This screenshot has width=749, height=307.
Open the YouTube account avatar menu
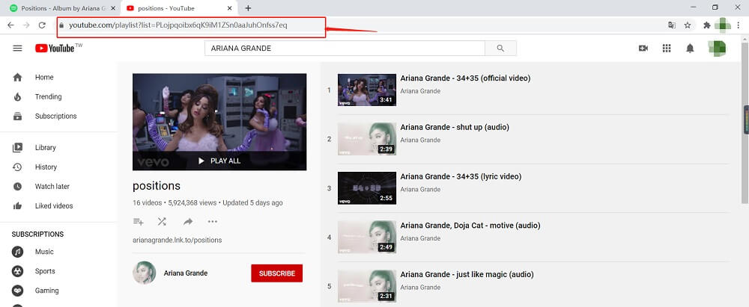(x=717, y=48)
